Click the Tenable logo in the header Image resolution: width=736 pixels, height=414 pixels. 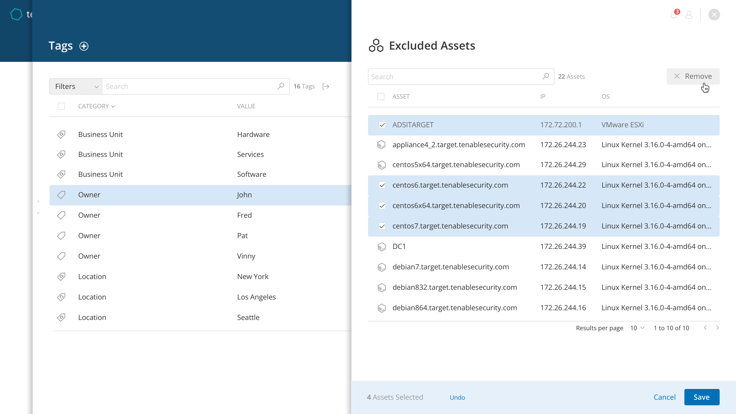coord(16,14)
